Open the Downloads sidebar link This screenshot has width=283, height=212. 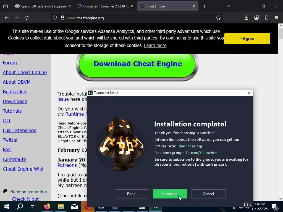[15, 101]
